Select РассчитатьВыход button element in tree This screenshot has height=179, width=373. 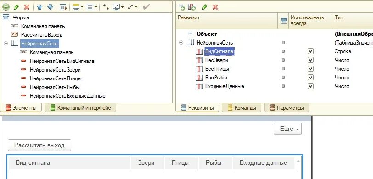[x=42, y=35]
